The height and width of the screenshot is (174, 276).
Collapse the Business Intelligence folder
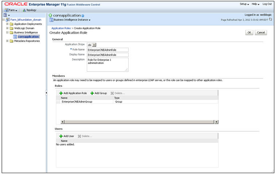coord(7,32)
